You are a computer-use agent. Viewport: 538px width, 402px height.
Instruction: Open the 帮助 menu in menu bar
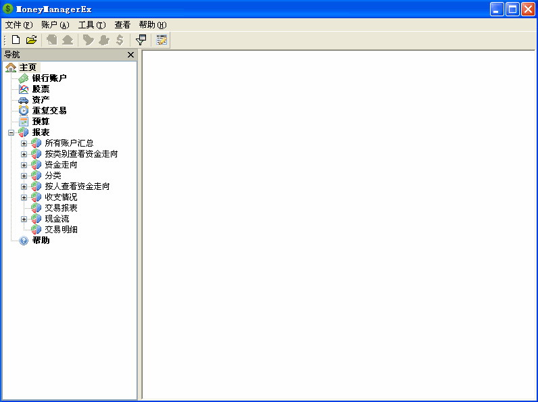pyautogui.click(x=152, y=24)
